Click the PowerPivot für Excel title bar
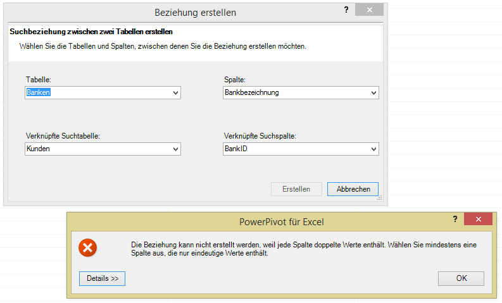Viewport: 502px width, 303px height. coord(282,221)
